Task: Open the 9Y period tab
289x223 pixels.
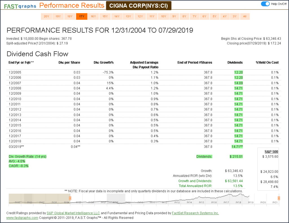Action: [x=174, y=16]
